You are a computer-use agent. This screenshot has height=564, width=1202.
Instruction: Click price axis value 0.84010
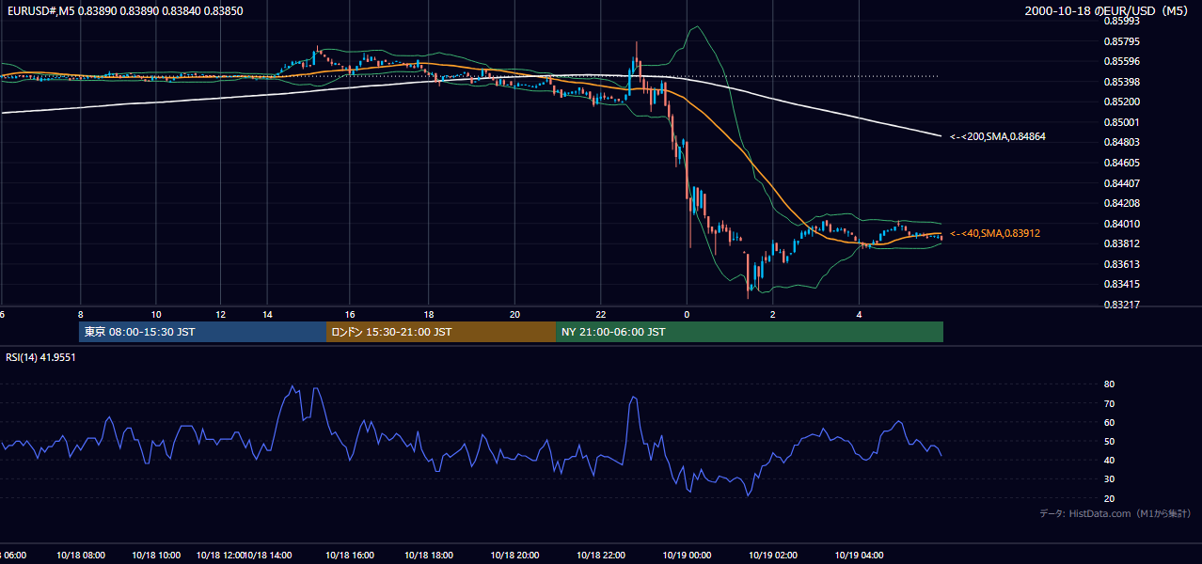(x=1121, y=224)
